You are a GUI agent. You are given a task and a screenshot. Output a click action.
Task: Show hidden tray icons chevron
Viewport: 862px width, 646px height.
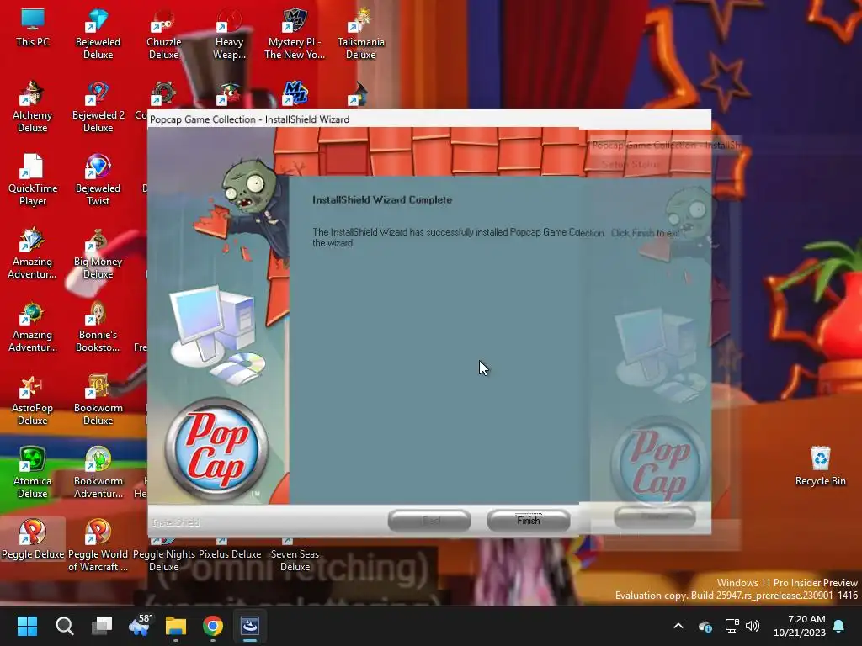click(678, 626)
